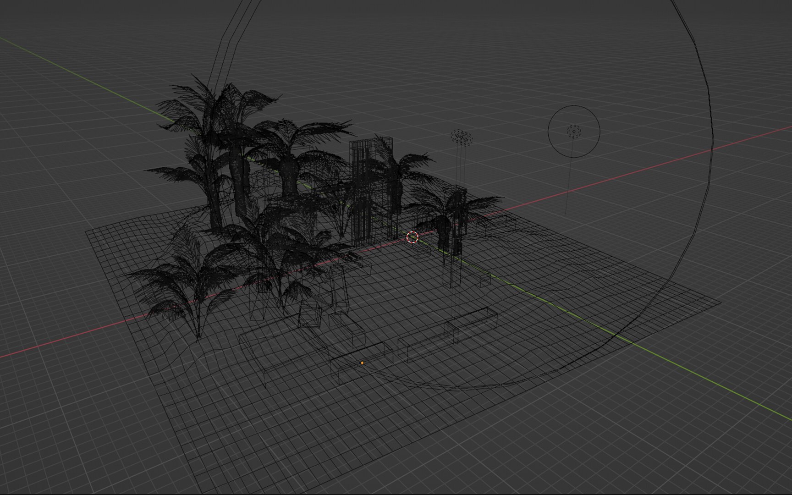Viewport: 792px width, 495px height.
Task: Select the dashed-oval light above the scene
Action: pos(461,137)
